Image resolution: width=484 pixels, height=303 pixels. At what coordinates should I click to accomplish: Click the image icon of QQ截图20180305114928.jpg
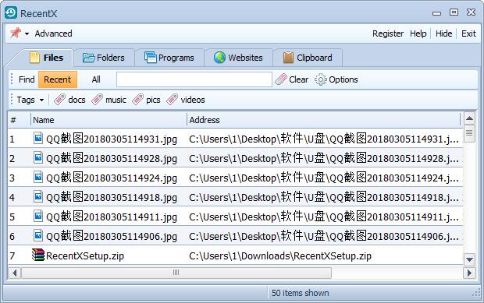click(38, 157)
